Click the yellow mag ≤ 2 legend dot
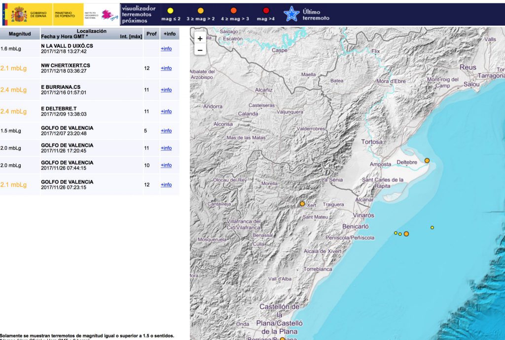This screenshot has height=340, width=505. 170,11
